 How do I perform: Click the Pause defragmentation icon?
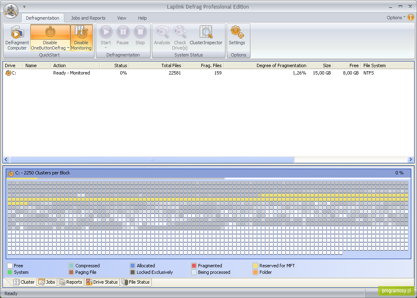pyautogui.click(x=123, y=32)
